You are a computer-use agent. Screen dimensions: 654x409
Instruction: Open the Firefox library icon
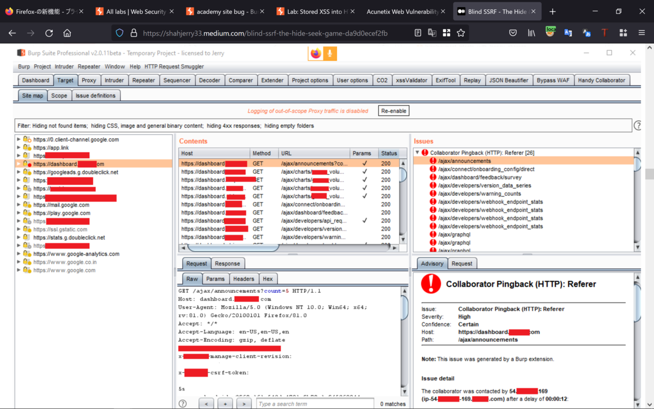[531, 33]
